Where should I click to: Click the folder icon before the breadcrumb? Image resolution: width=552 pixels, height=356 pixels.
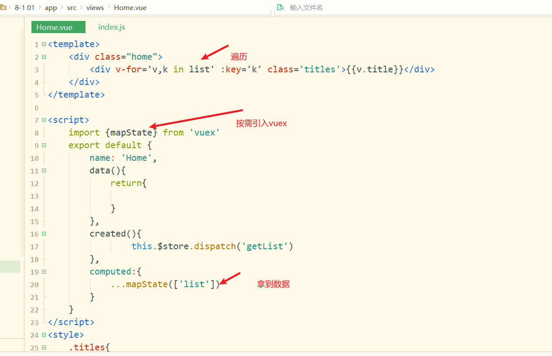click(3, 7)
